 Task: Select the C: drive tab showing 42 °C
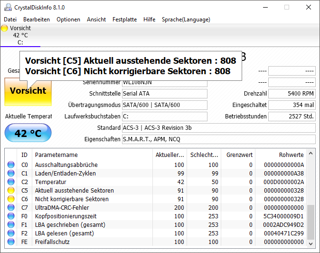(x=20, y=35)
